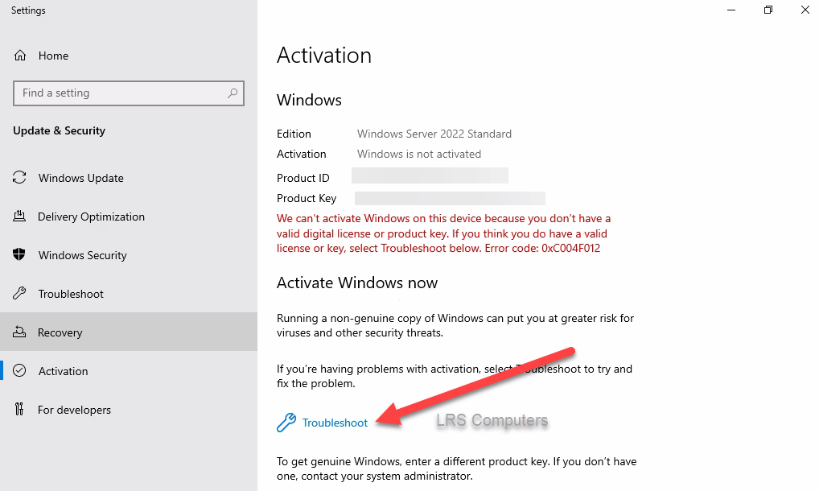Click the sidebar Troubleshoot wrench icon

(x=20, y=294)
